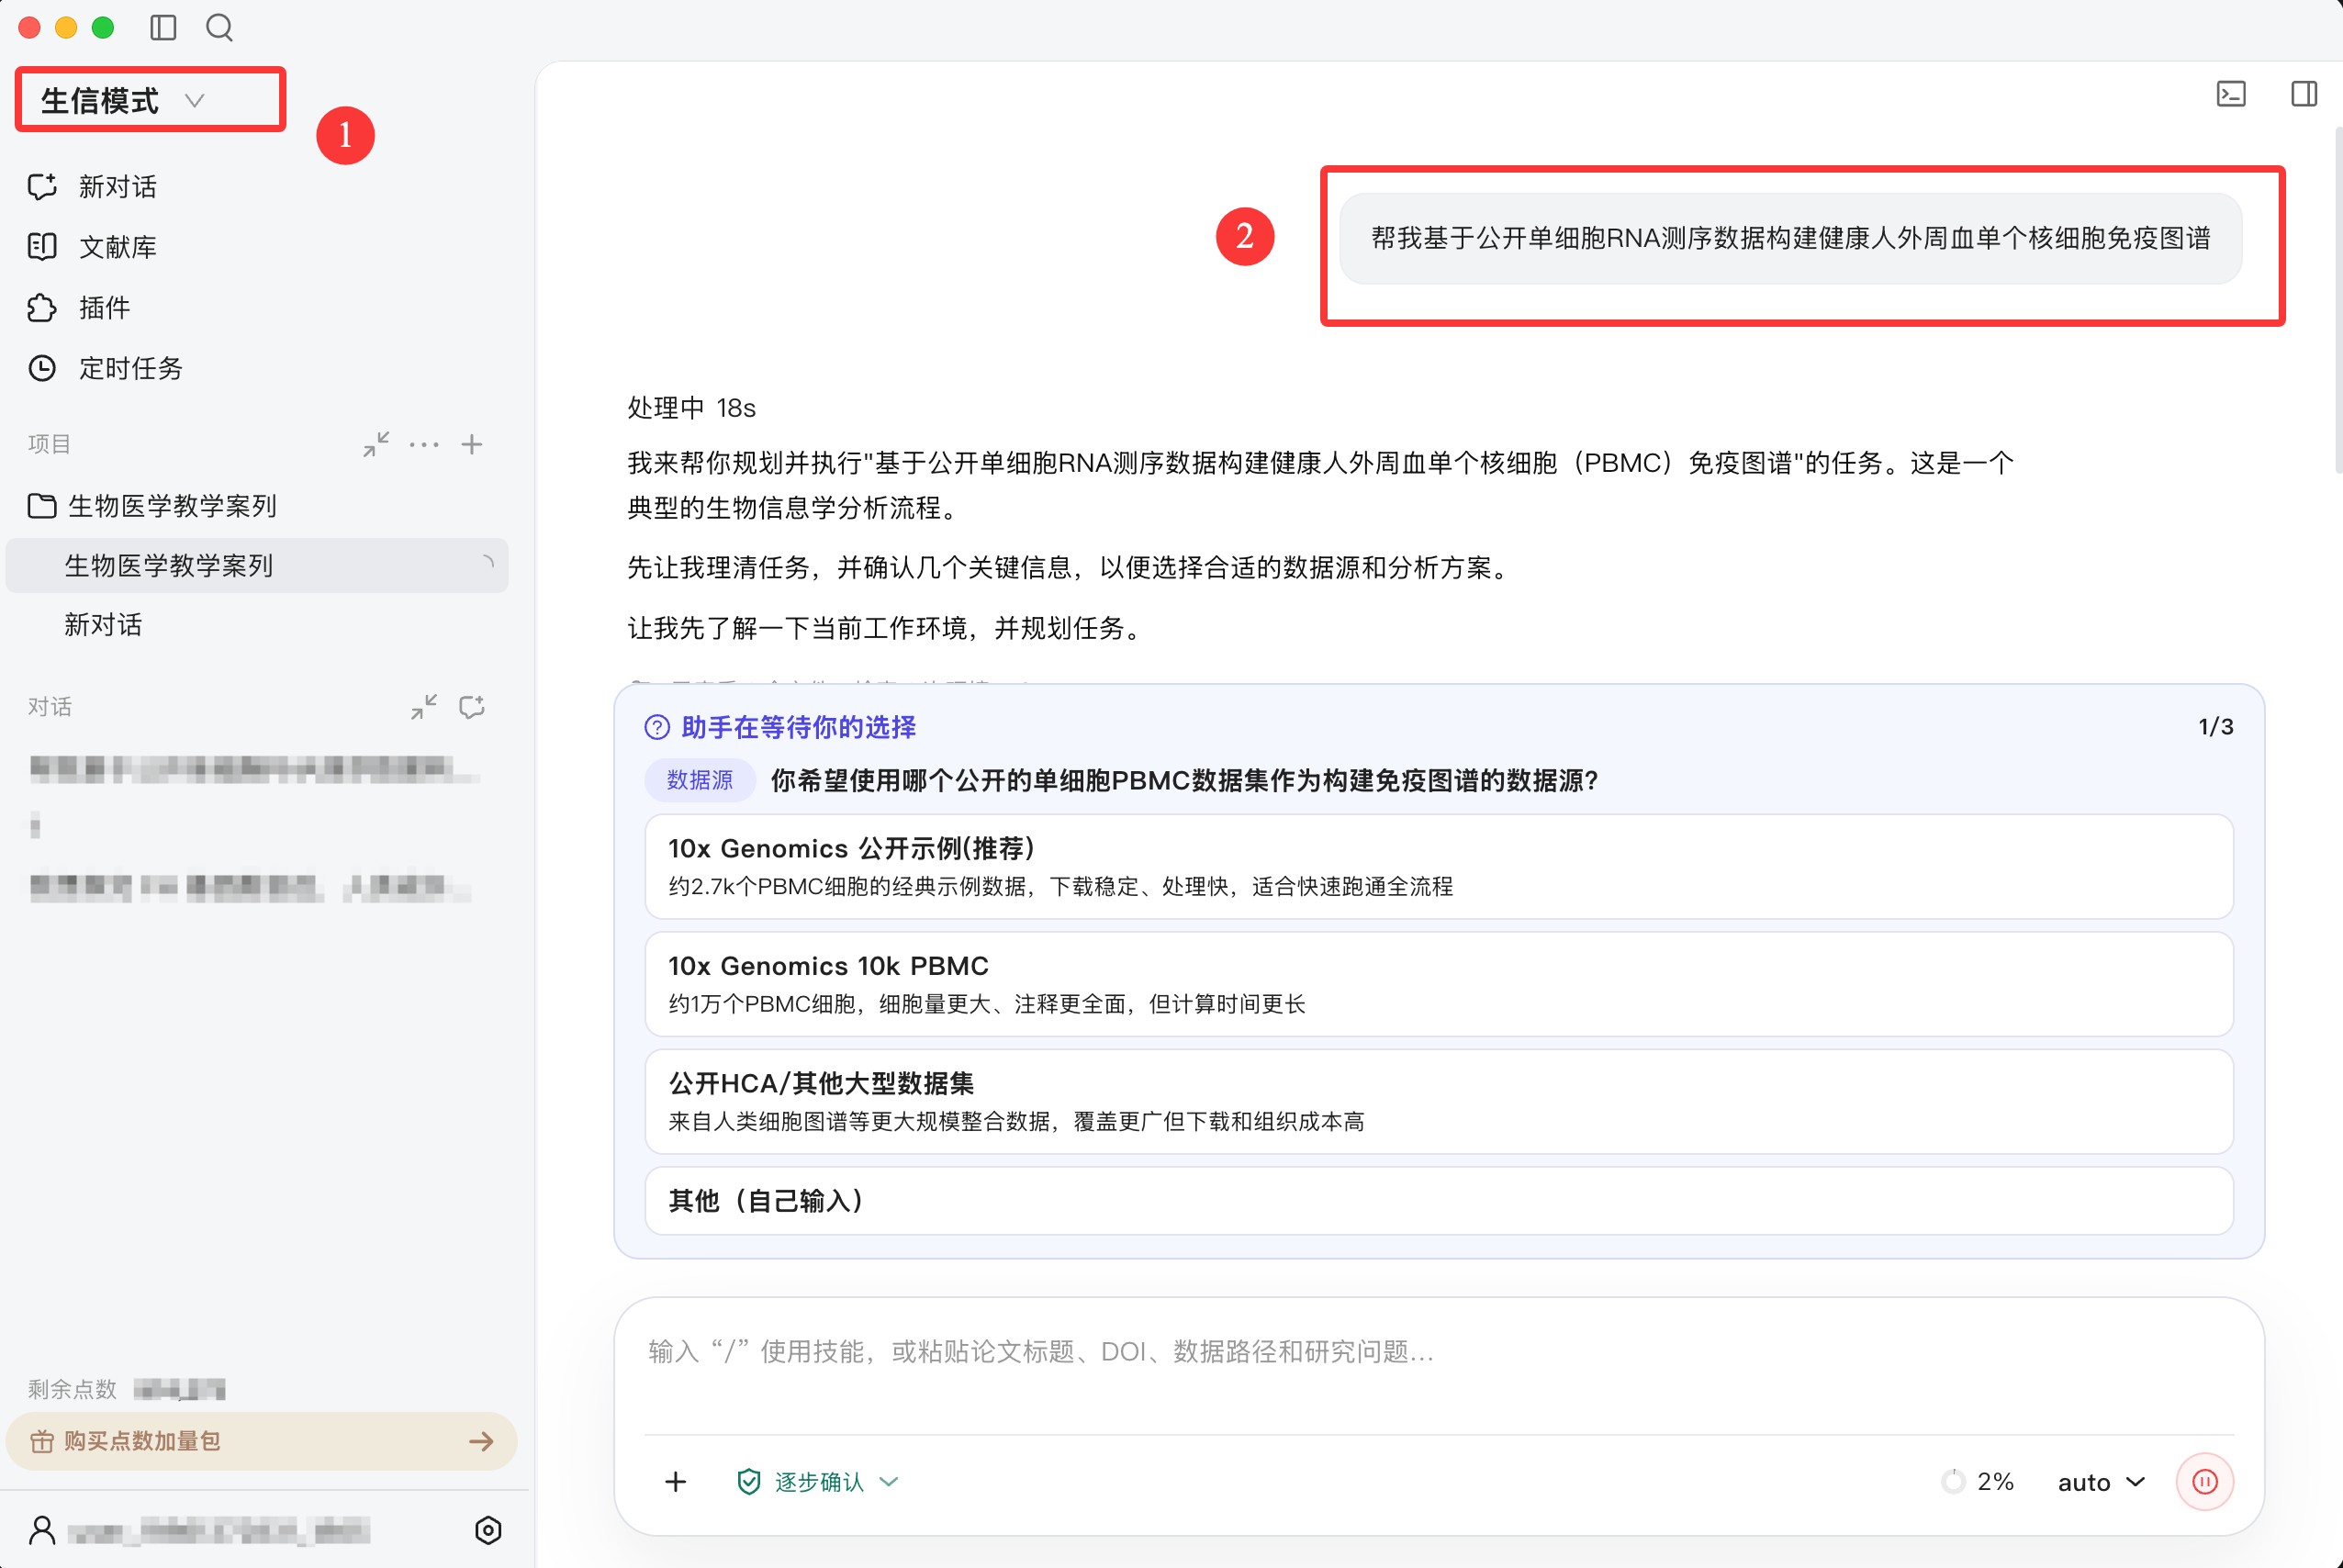This screenshot has width=2343, height=1568.
Task: Choose 其他（自己输入）option
Action: coord(1438,1200)
